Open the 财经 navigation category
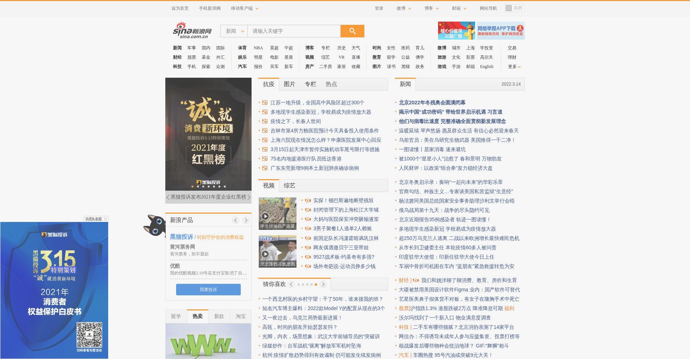Image resolution: width=690 pixels, height=359 pixels. (x=177, y=57)
